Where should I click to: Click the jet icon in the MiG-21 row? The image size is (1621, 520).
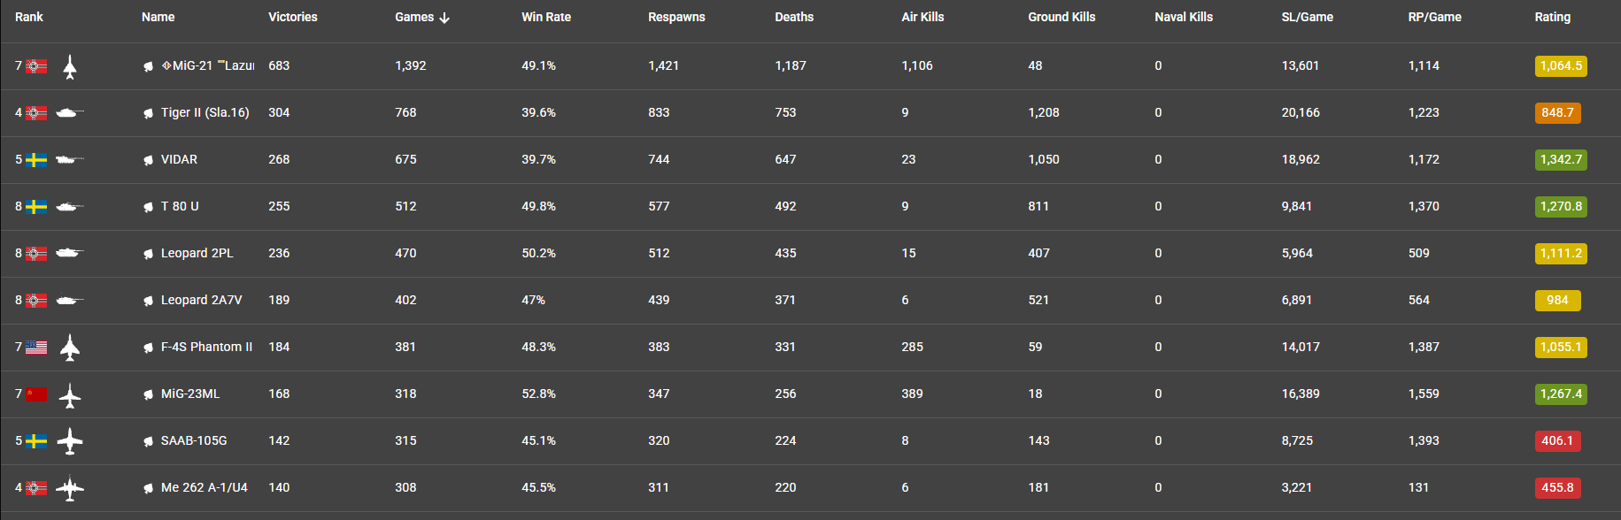70,66
